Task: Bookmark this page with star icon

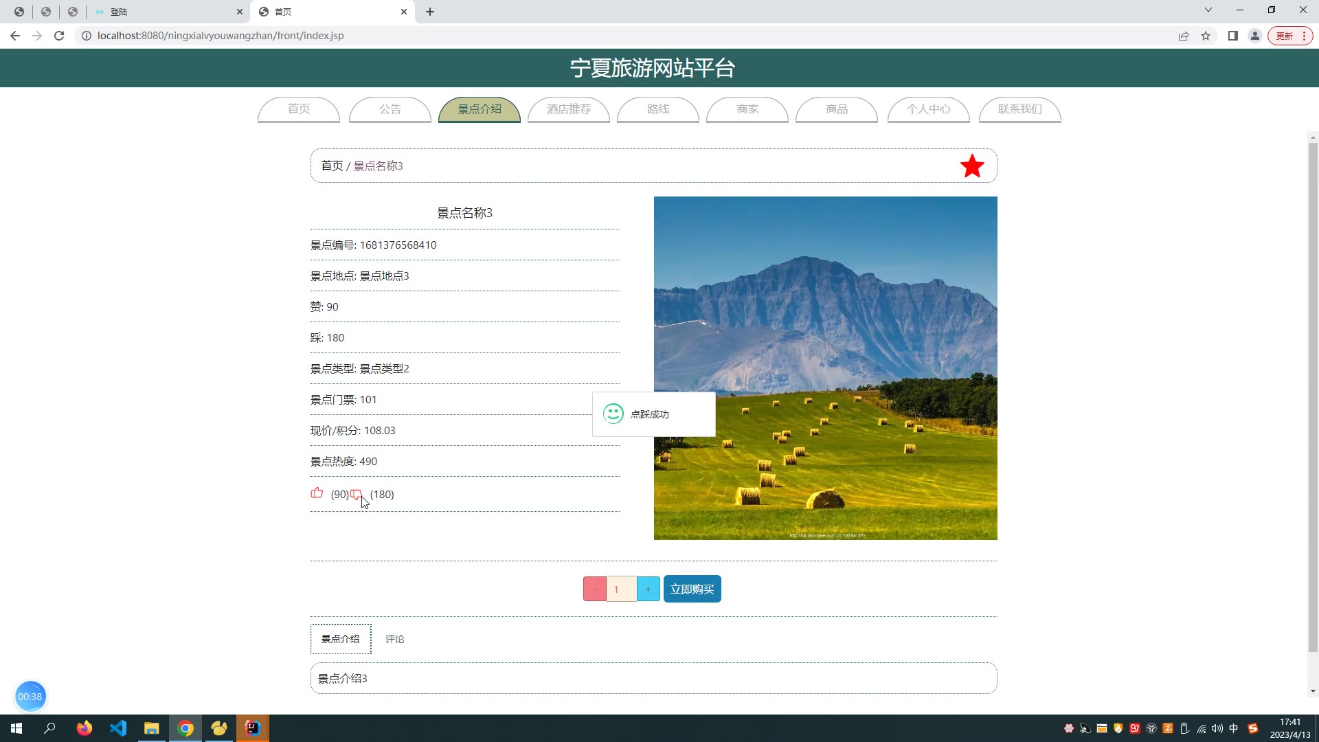Action: (x=1206, y=36)
